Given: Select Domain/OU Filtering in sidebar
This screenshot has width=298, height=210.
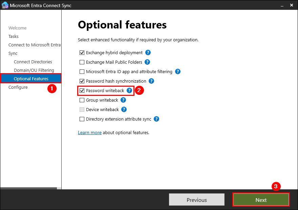Looking at the screenshot, I should (x=34, y=70).
